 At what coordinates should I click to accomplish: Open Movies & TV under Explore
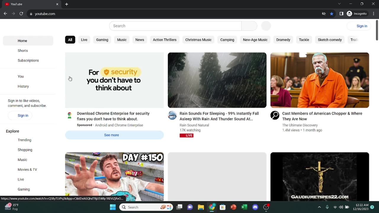click(28, 170)
